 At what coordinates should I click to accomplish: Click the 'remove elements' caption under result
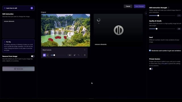(101, 44)
